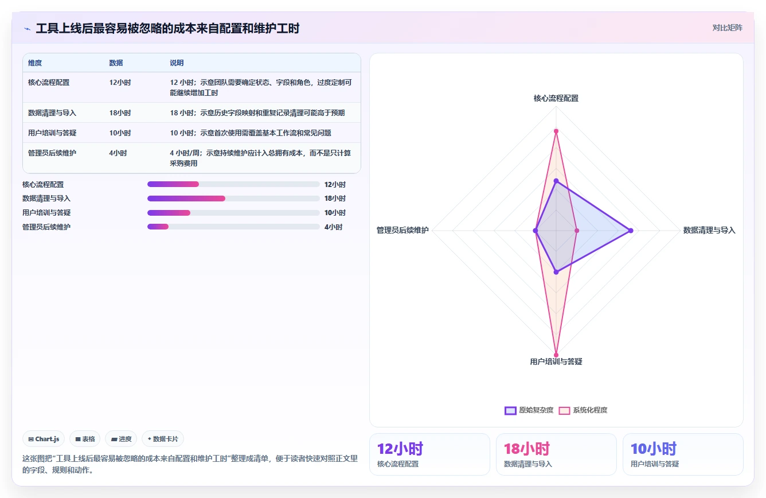Click the radar axis label 用户培训与答疑
Screen dimensions: 766x498
[x=556, y=362]
